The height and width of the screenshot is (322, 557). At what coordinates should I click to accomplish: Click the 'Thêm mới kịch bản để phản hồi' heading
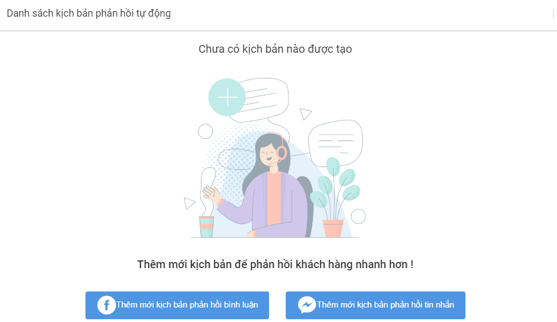(275, 264)
